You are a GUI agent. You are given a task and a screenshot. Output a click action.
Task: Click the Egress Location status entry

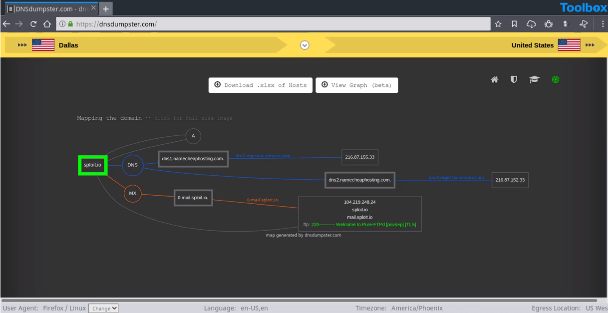click(570, 308)
